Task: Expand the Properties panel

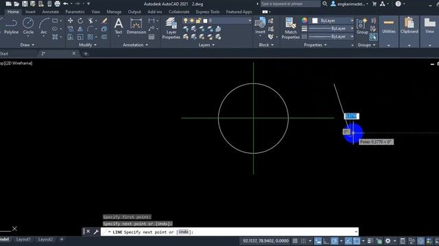Action: [x=316, y=45]
